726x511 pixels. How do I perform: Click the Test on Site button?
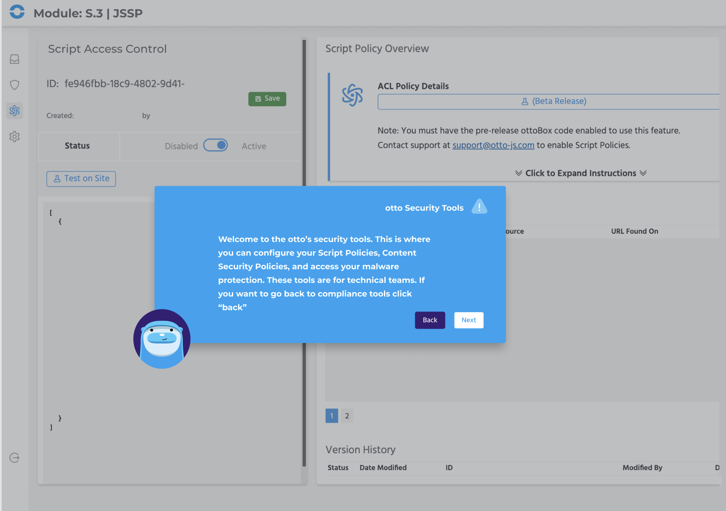81,179
